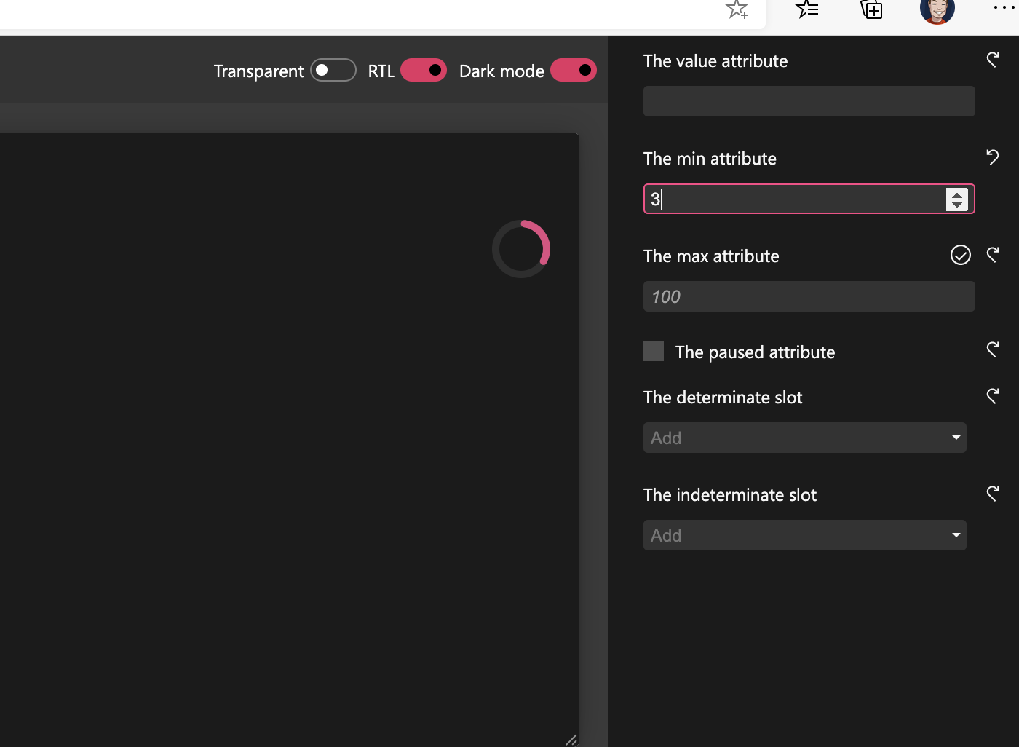Enable the Transparent toggle
This screenshot has width=1019, height=747.
pos(333,70)
